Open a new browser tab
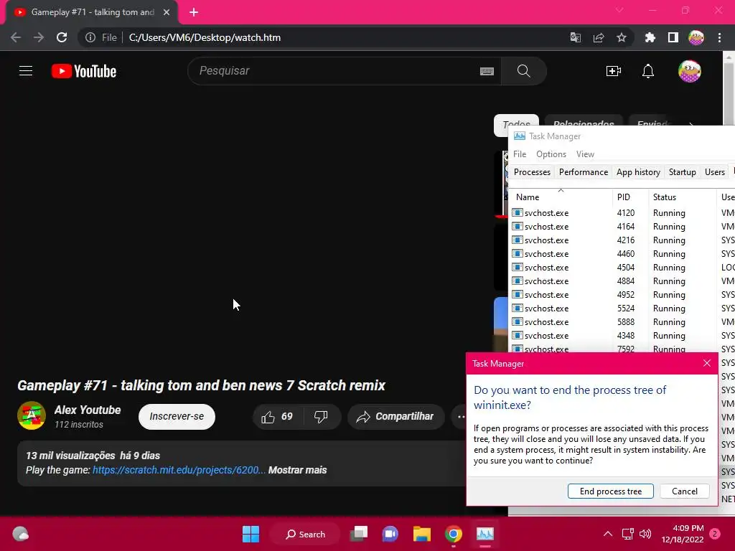The height and width of the screenshot is (551, 735). (x=194, y=12)
